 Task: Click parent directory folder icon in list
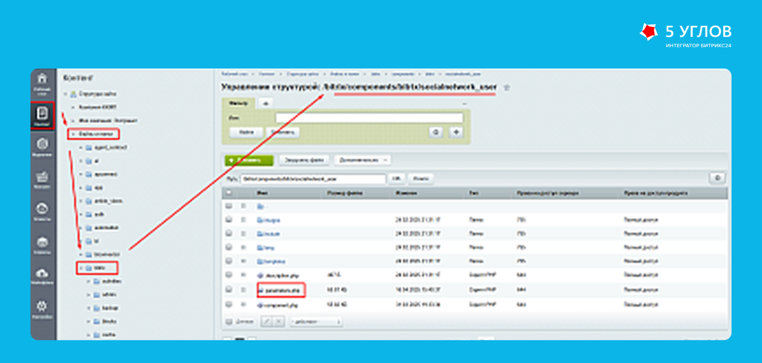[260, 206]
